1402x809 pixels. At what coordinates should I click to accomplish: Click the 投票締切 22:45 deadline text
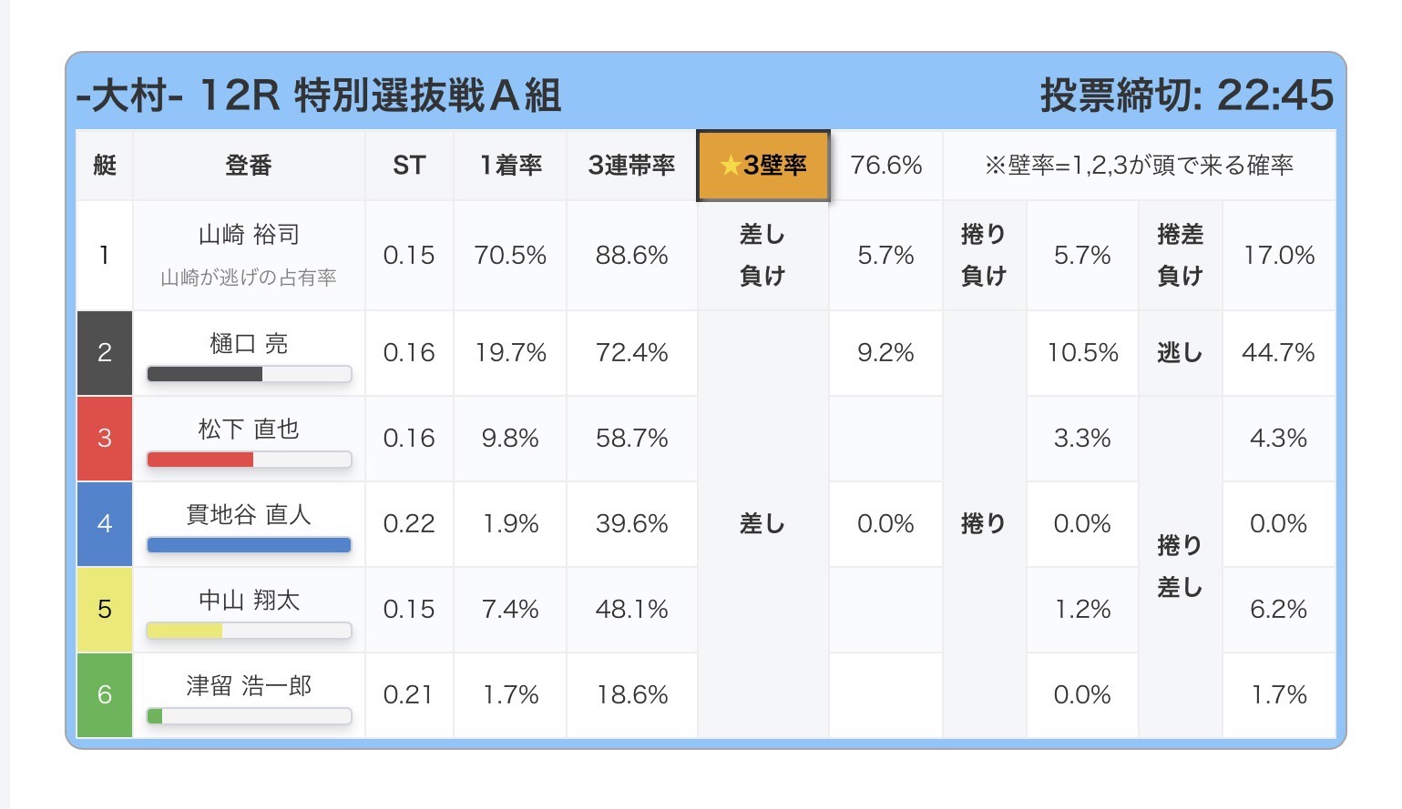tap(1187, 95)
